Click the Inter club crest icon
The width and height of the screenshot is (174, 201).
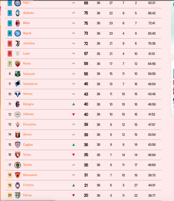point(18,3)
